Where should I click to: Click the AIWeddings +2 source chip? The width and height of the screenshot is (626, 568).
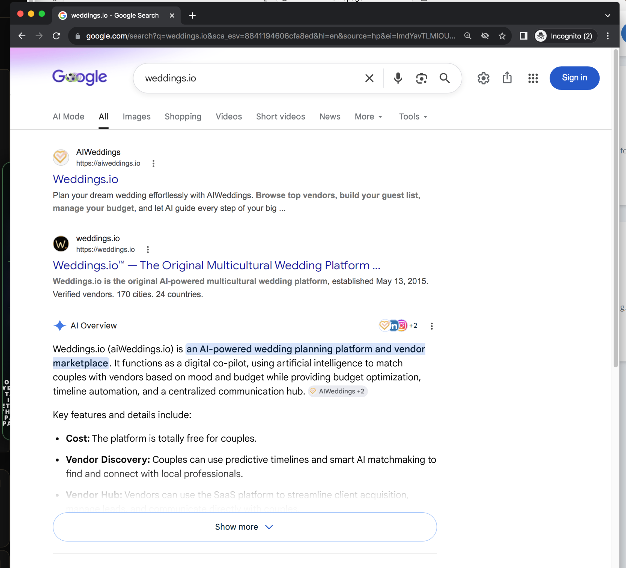click(x=338, y=391)
